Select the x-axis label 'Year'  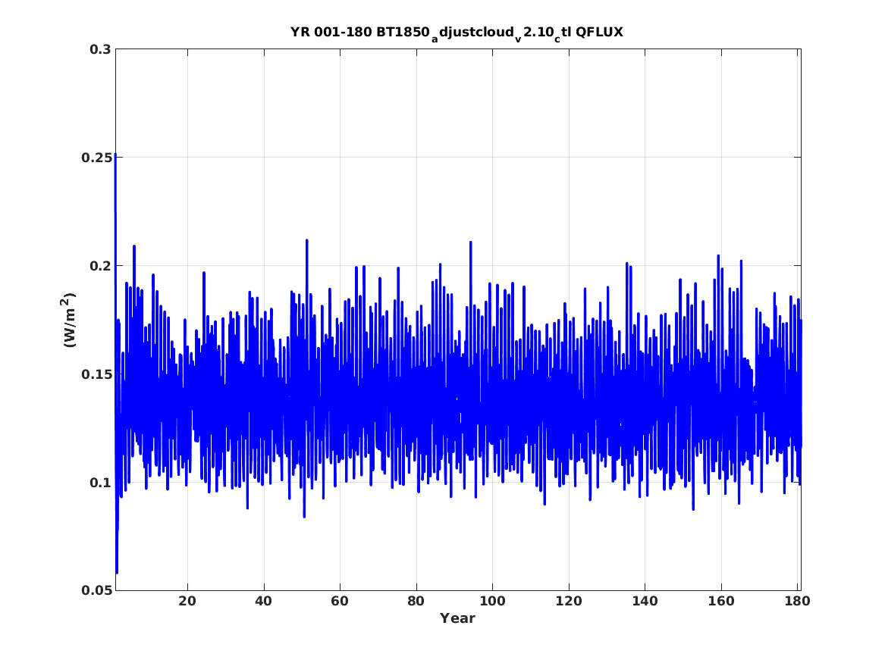[x=458, y=618]
